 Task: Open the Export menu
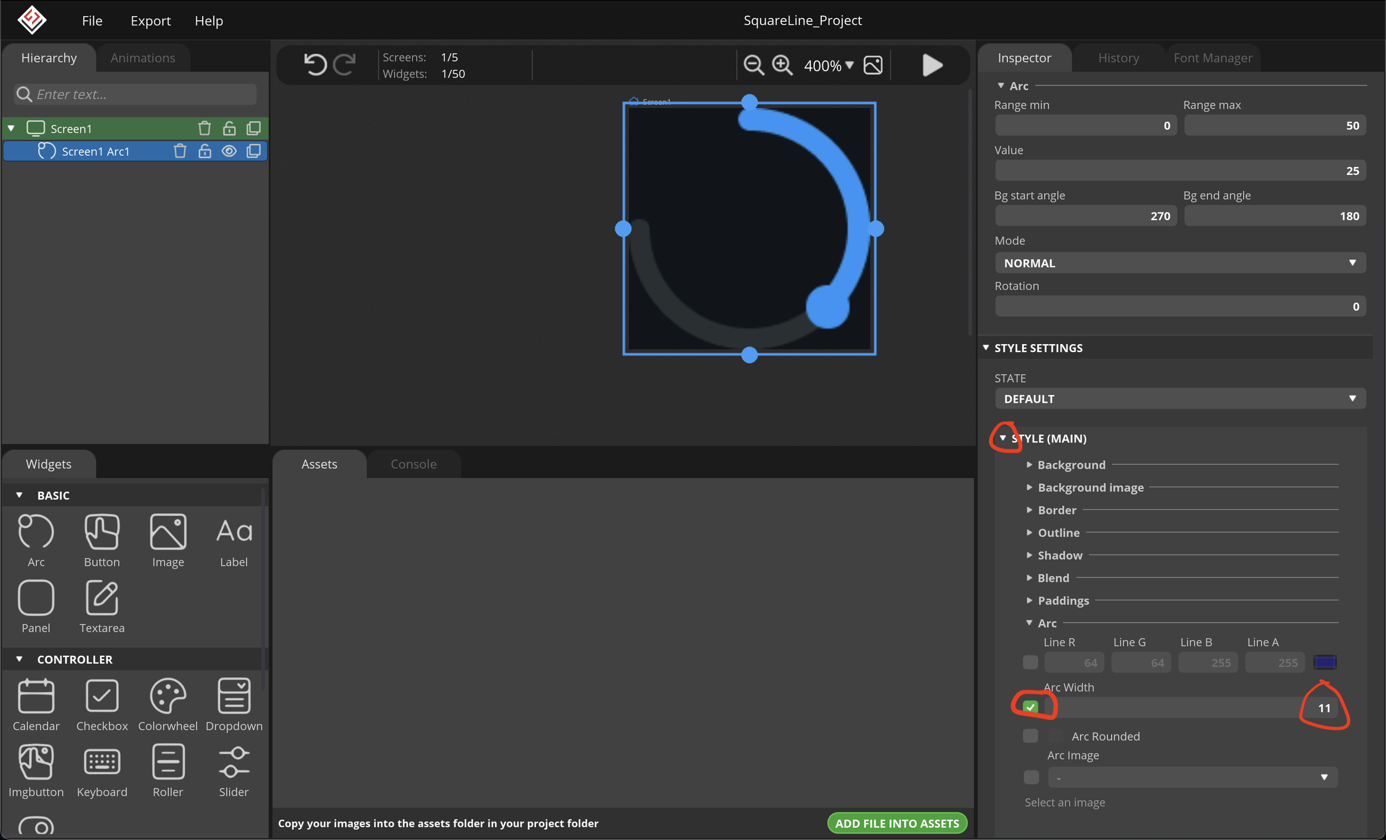[x=150, y=21]
